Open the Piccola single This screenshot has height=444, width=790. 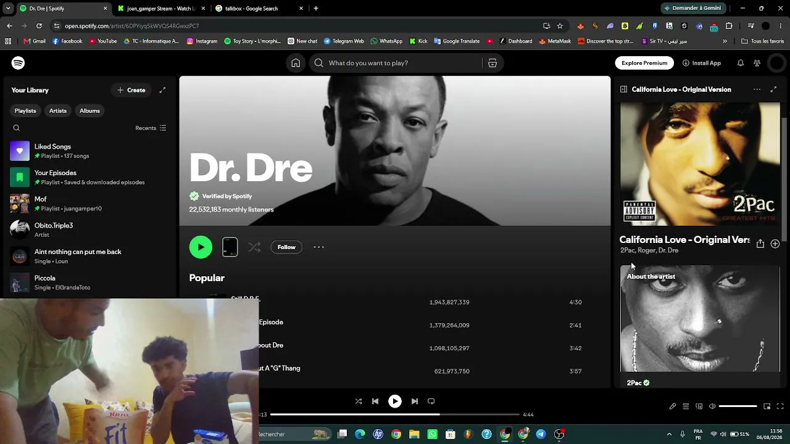pos(89,282)
